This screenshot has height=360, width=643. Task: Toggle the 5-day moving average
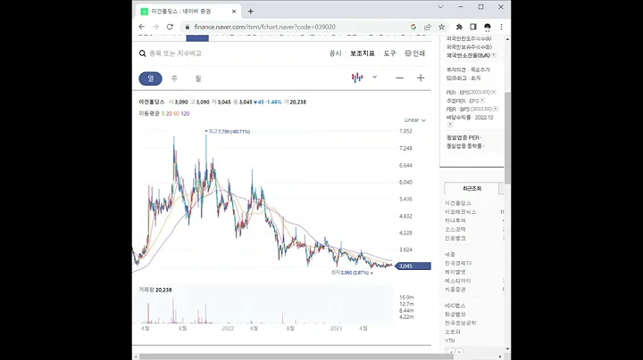coord(163,114)
